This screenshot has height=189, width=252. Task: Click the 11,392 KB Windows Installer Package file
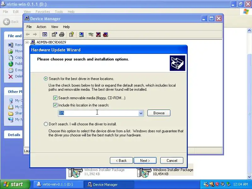point(96,172)
